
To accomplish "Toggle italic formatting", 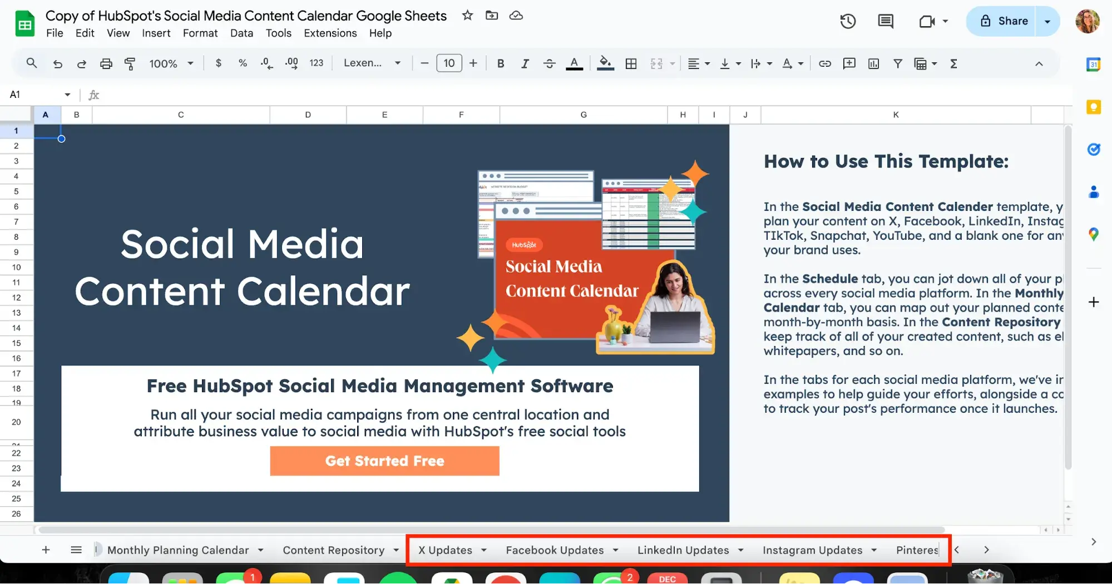I will pos(525,63).
